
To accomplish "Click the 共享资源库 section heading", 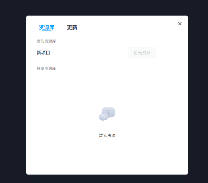I will click(x=46, y=68).
